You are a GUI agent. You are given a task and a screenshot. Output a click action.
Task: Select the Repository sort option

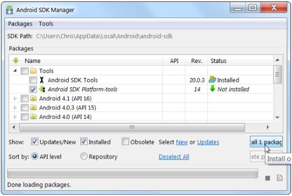[84, 157]
